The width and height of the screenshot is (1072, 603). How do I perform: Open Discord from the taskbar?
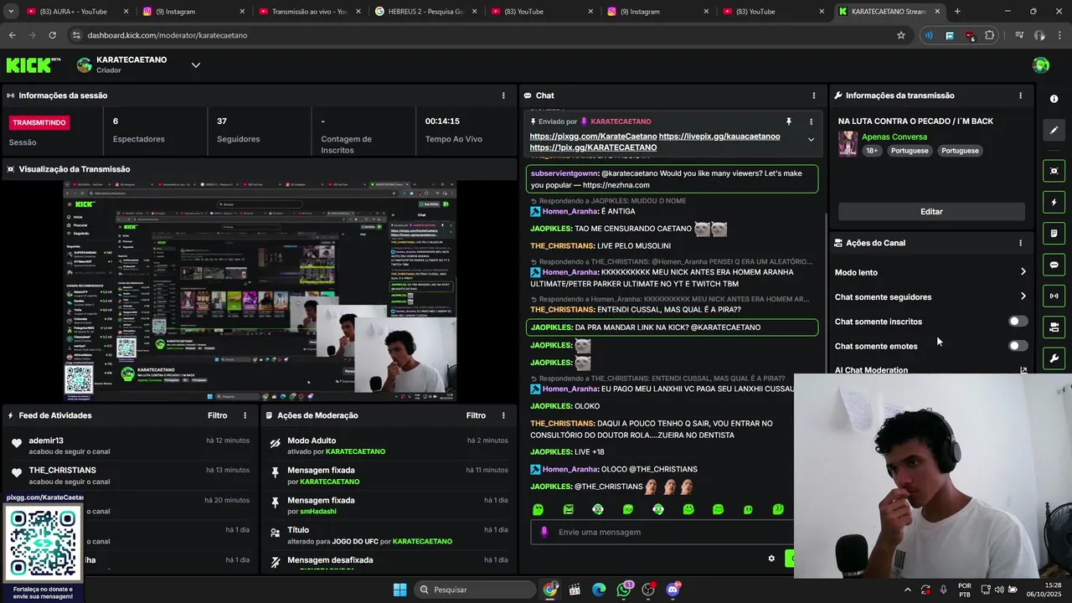point(673,590)
